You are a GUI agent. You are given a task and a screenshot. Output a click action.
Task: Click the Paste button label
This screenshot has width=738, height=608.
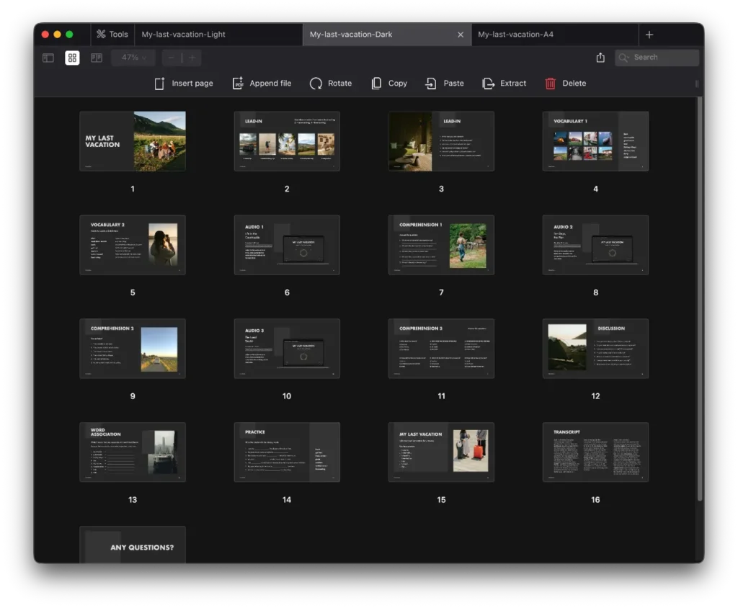pyautogui.click(x=453, y=84)
